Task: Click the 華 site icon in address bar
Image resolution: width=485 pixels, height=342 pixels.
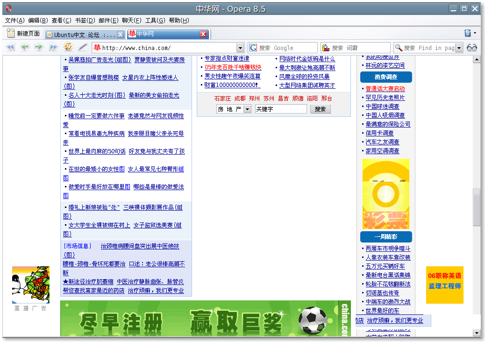Action: pyautogui.click(x=97, y=48)
